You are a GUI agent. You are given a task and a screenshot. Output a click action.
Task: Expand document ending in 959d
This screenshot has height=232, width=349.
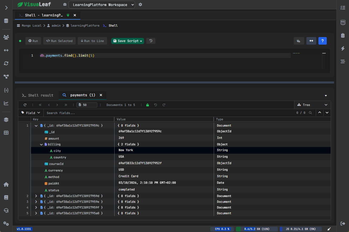(36, 196)
